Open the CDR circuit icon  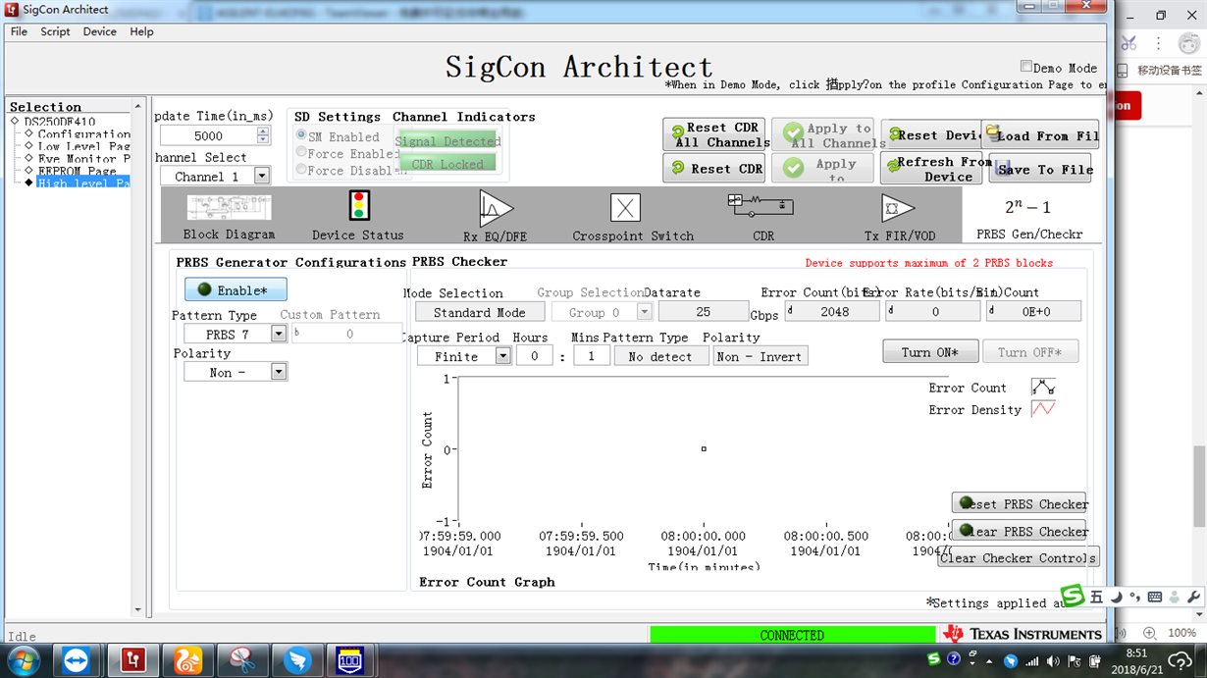761,204
